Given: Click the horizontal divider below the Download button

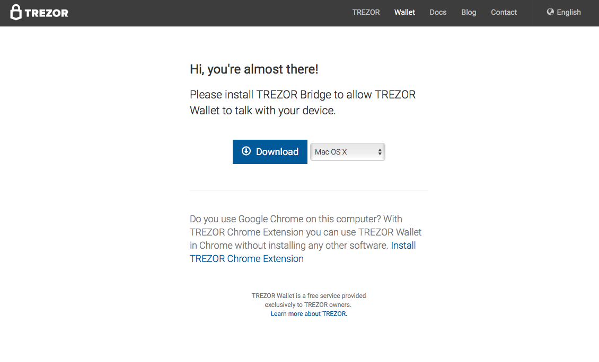Looking at the screenshot, I should click(x=309, y=191).
